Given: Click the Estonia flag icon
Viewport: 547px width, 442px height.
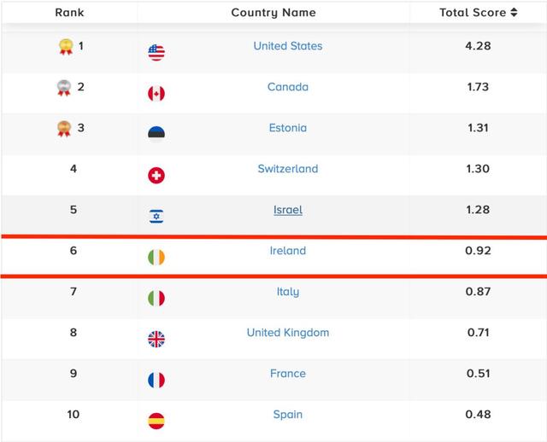Looking at the screenshot, I should point(156,134).
